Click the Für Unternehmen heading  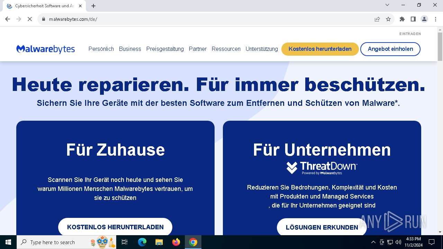tap(322, 150)
